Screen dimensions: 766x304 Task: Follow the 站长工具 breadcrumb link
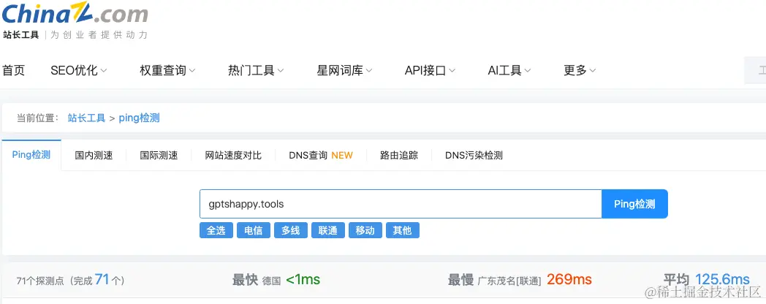point(86,118)
